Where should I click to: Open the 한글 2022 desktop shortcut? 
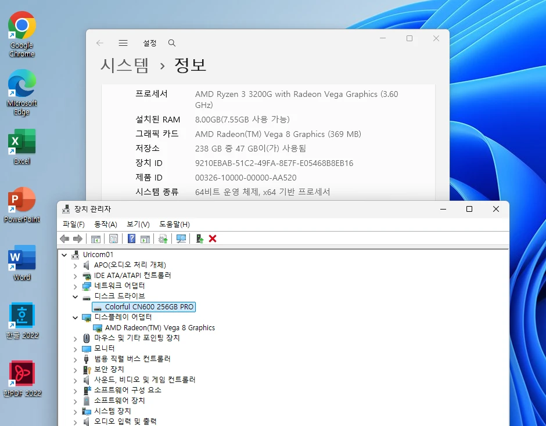click(21, 320)
